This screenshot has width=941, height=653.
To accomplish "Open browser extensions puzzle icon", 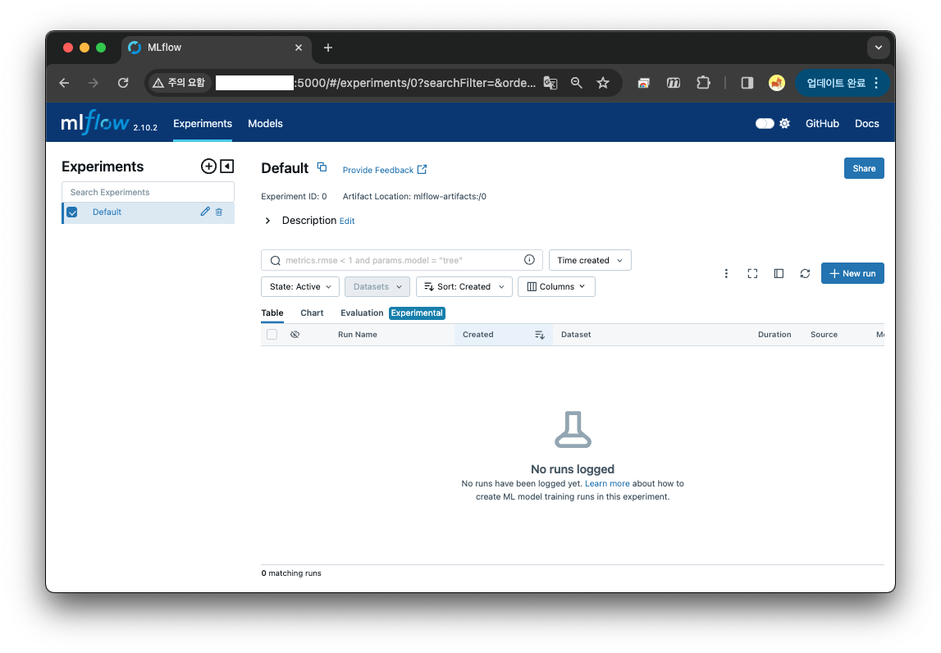I will [703, 83].
